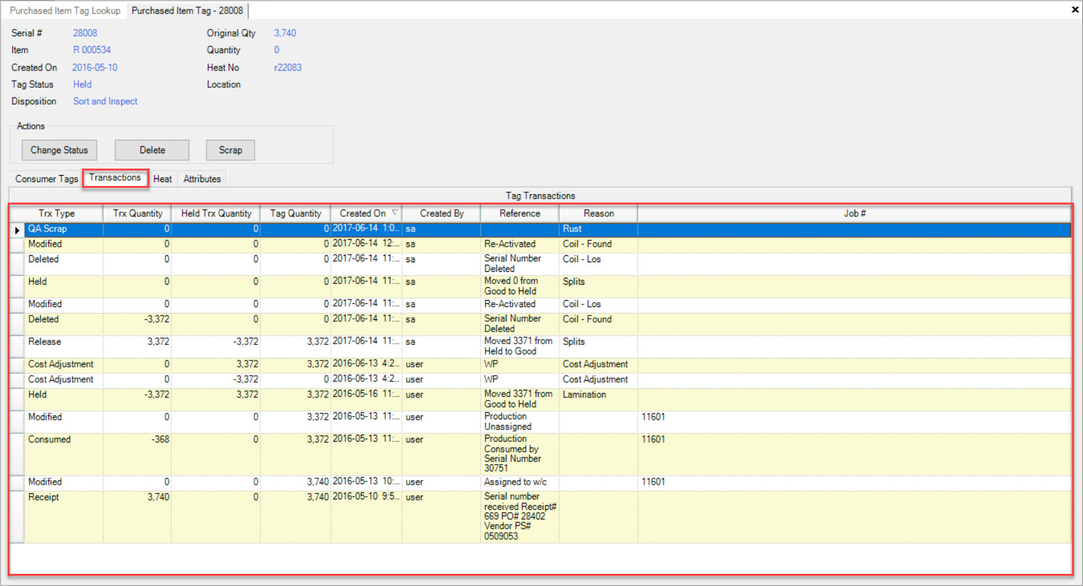The height and width of the screenshot is (586, 1083).
Task: Click the Lamination reason cell
Action: (x=598, y=399)
